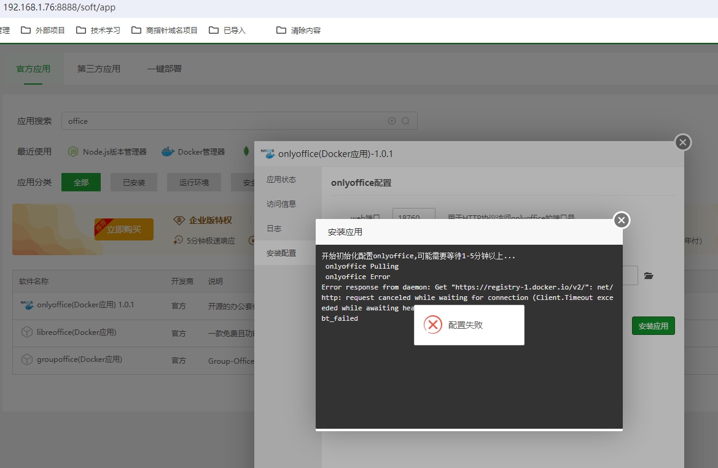Open groupoffice(Docker应用) row
Viewport: 718px width, 468px height.
(x=79, y=359)
